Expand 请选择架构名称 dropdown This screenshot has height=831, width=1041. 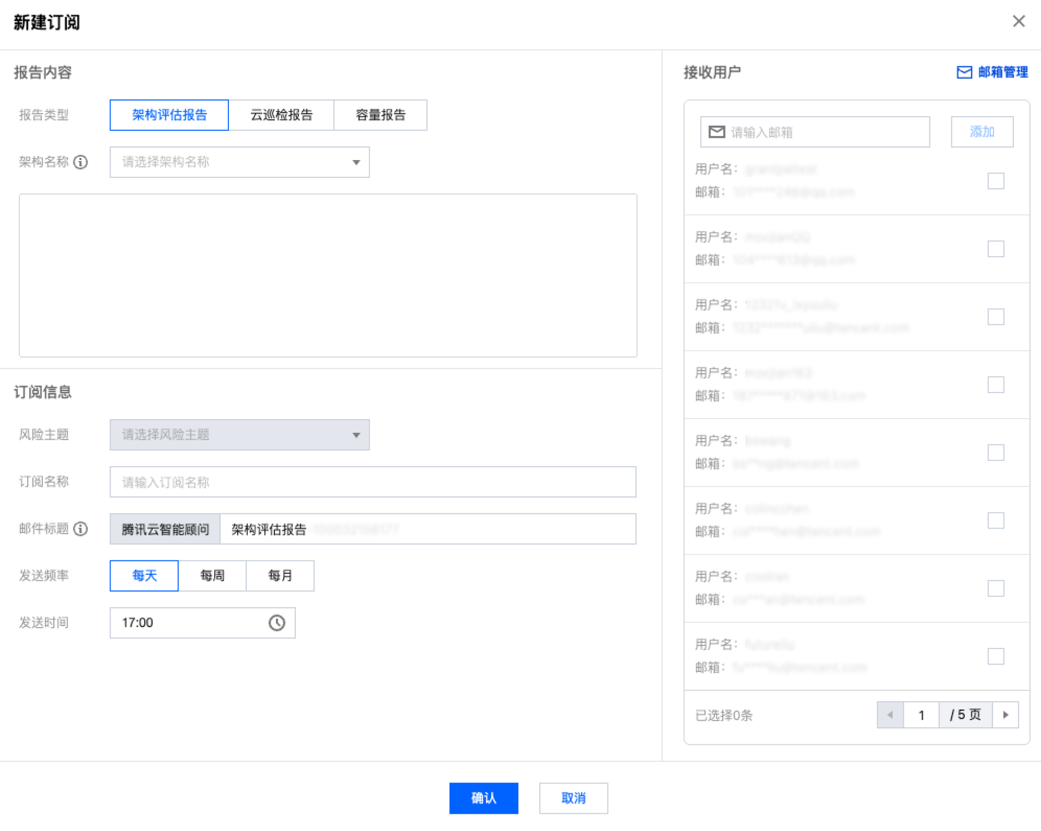239,162
